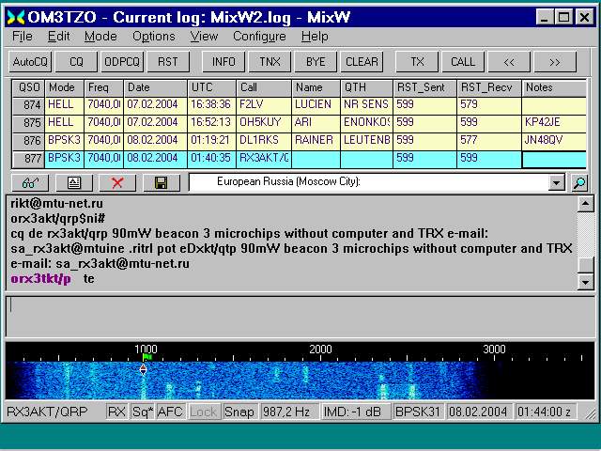Click the previous macro set arrows button
This screenshot has width=601, height=451.
pyautogui.click(x=509, y=62)
